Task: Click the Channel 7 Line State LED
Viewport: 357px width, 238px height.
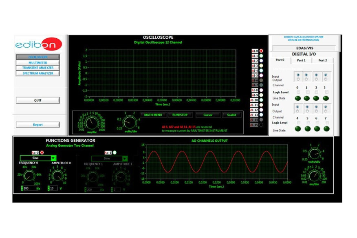Action: [x=326, y=129]
